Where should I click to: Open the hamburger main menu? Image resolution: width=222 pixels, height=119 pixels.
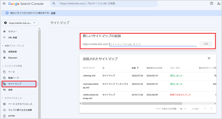(4, 3)
